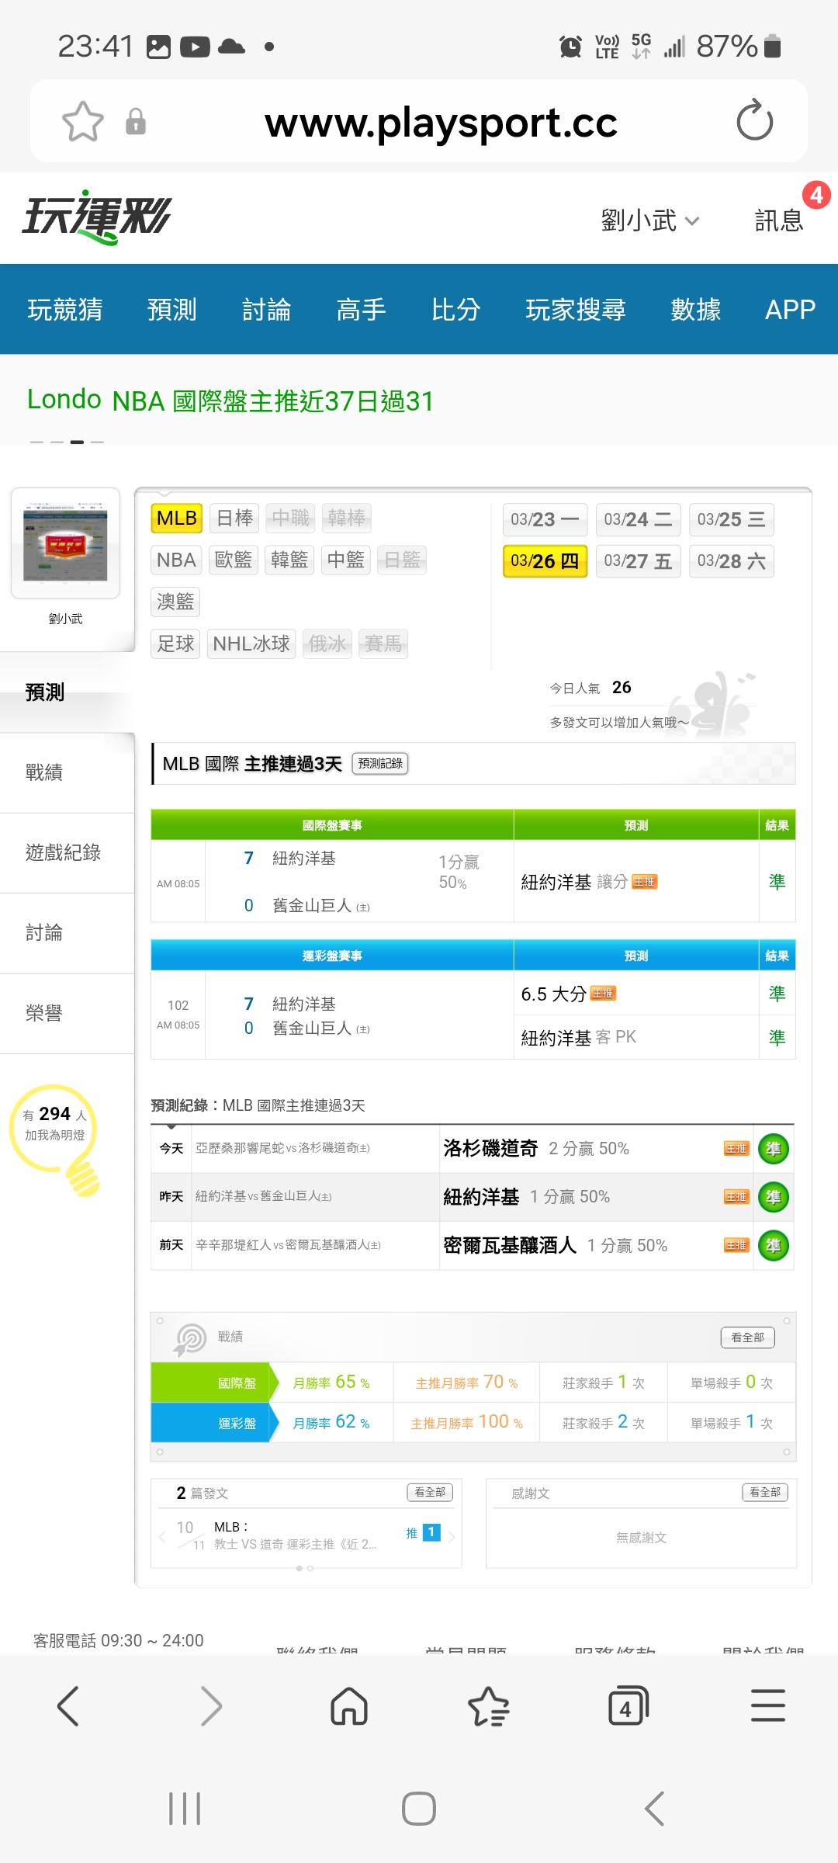Choose date 03/23 一
This screenshot has width=838, height=1863.
click(545, 519)
